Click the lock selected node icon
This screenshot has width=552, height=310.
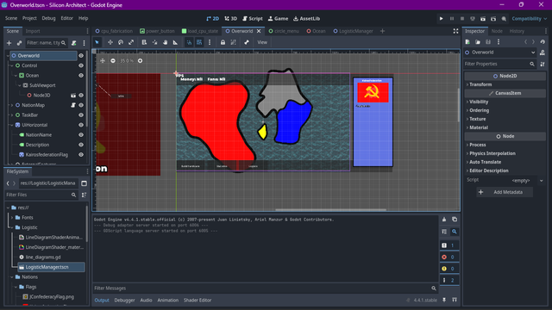223,42
